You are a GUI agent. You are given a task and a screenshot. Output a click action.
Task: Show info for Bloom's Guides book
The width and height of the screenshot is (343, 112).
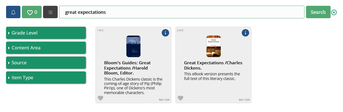[165, 33]
